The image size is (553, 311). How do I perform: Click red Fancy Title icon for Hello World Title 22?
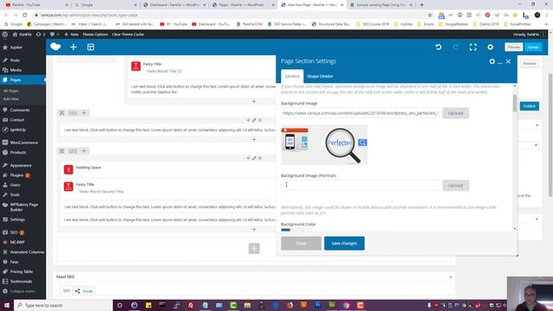pyautogui.click(x=136, y=67)
